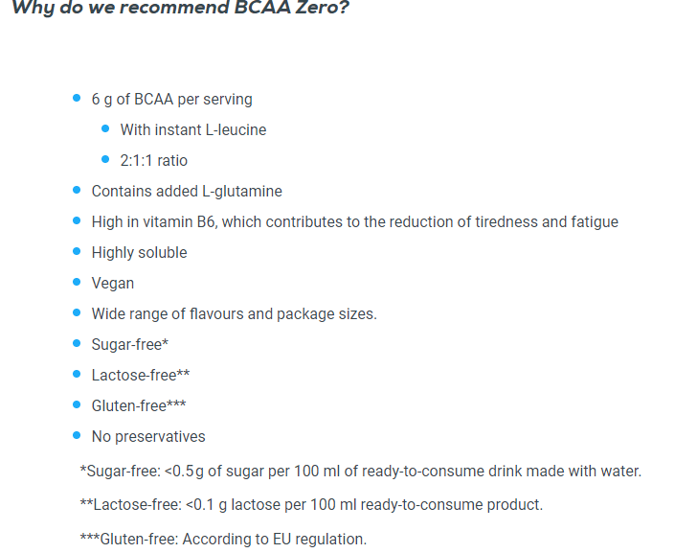Click the "Gluten-free***" bullet list item
This screenshot has height=553, width=697.
(138, 405)
